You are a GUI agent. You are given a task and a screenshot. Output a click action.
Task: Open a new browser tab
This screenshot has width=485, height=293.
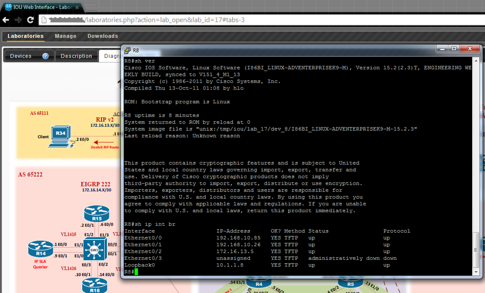[90, 7]
